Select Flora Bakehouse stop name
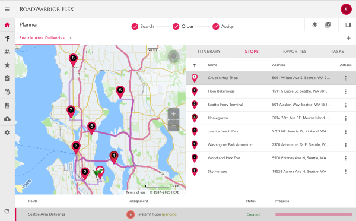 click(x=221, y=91)
